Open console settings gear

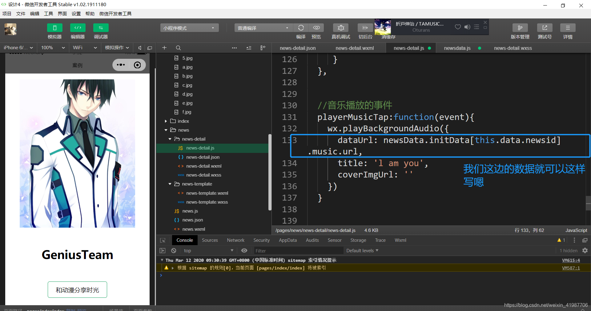pos(585,251)
